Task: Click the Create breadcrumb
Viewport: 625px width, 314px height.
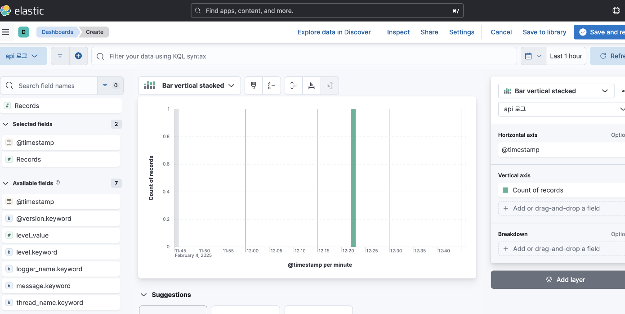Action: pos(94,32)
